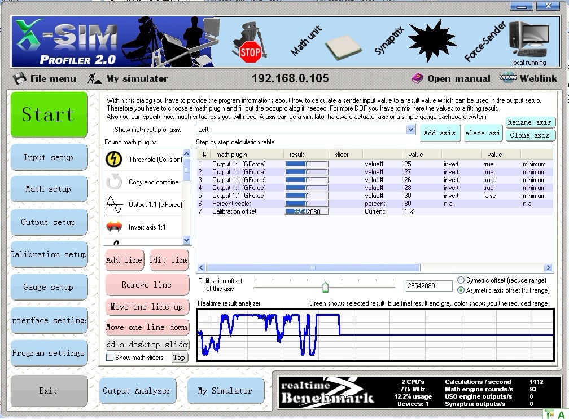Click the slider column header
The image size is (569, 419).
pos(345,155)
